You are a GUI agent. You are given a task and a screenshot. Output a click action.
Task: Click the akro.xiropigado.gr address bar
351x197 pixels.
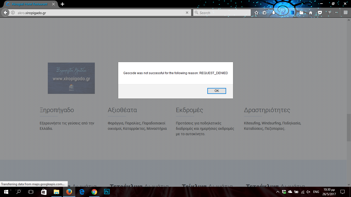[x=100, y=13]
